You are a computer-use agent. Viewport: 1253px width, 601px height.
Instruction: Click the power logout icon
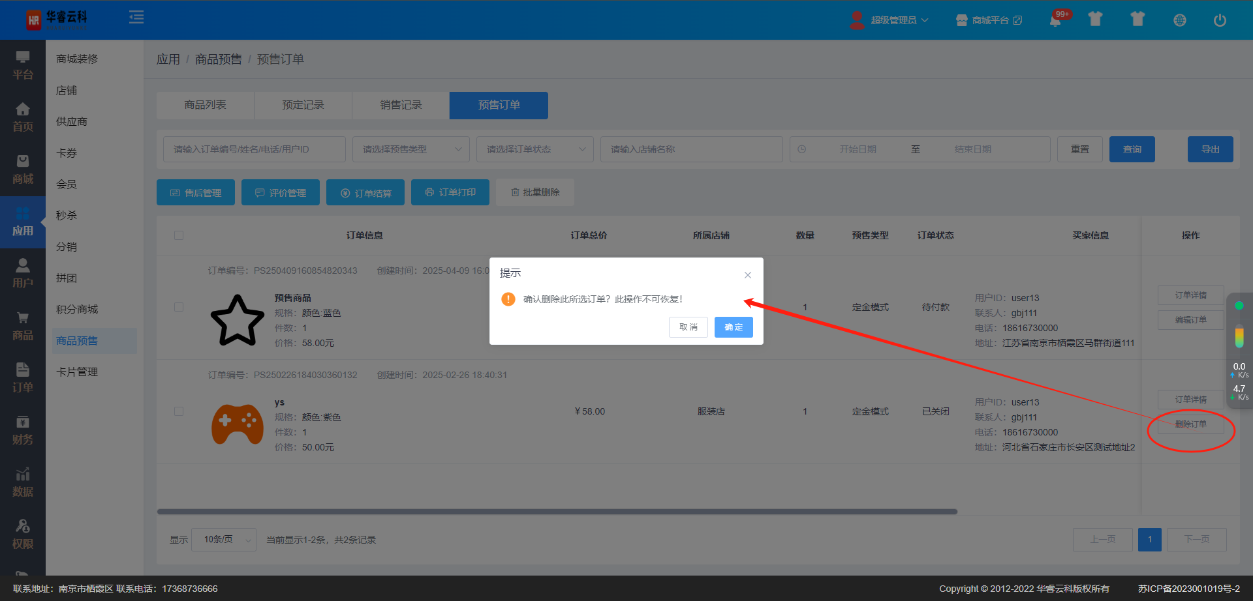[x=1219, y=20]
